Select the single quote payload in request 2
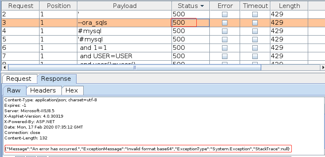 [124, 14]
